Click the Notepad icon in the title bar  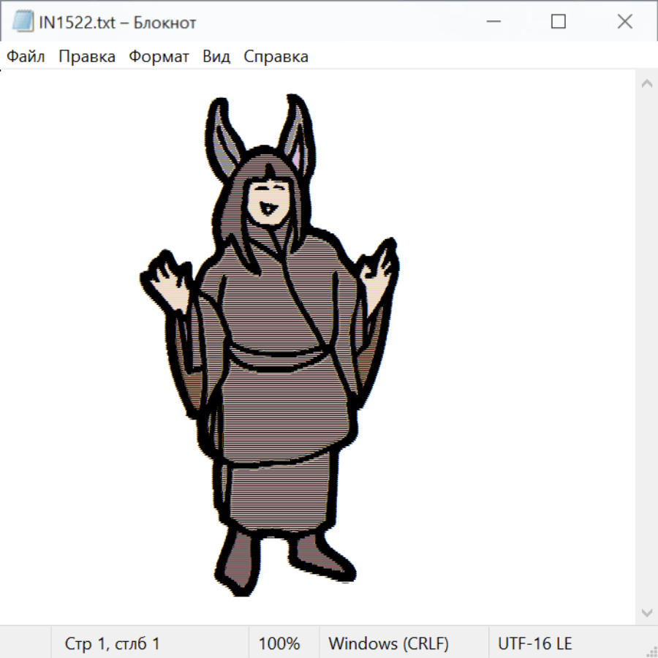click(x=22, y=22)
